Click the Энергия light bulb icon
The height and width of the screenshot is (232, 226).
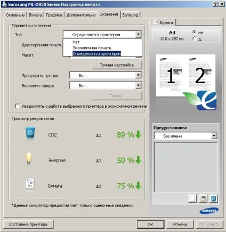29,158
